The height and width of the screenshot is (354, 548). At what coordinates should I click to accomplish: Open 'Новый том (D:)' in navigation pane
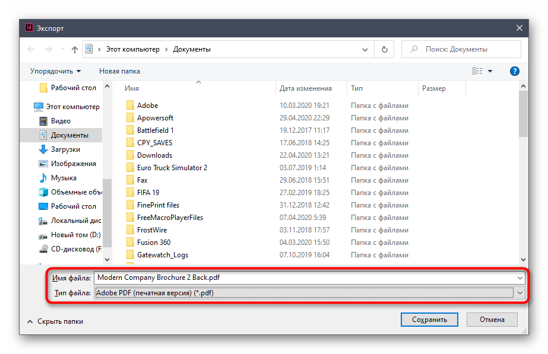tap(69, 235)
